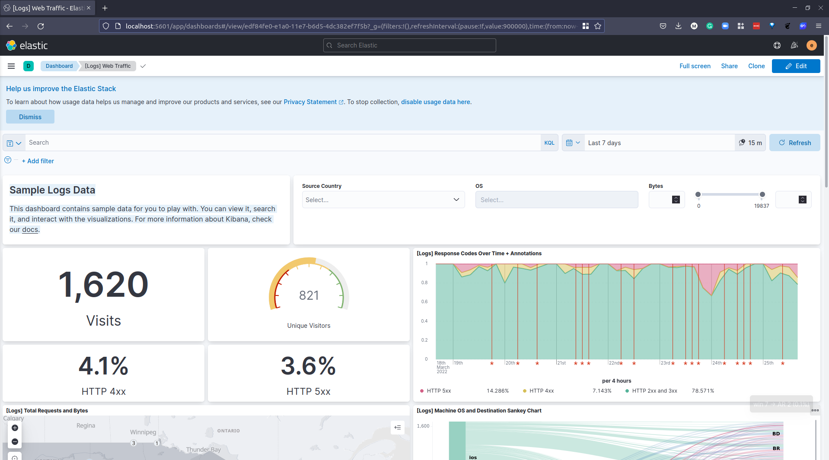Zoom out on the requests map
829x460 pixels.
pos(15,441)
